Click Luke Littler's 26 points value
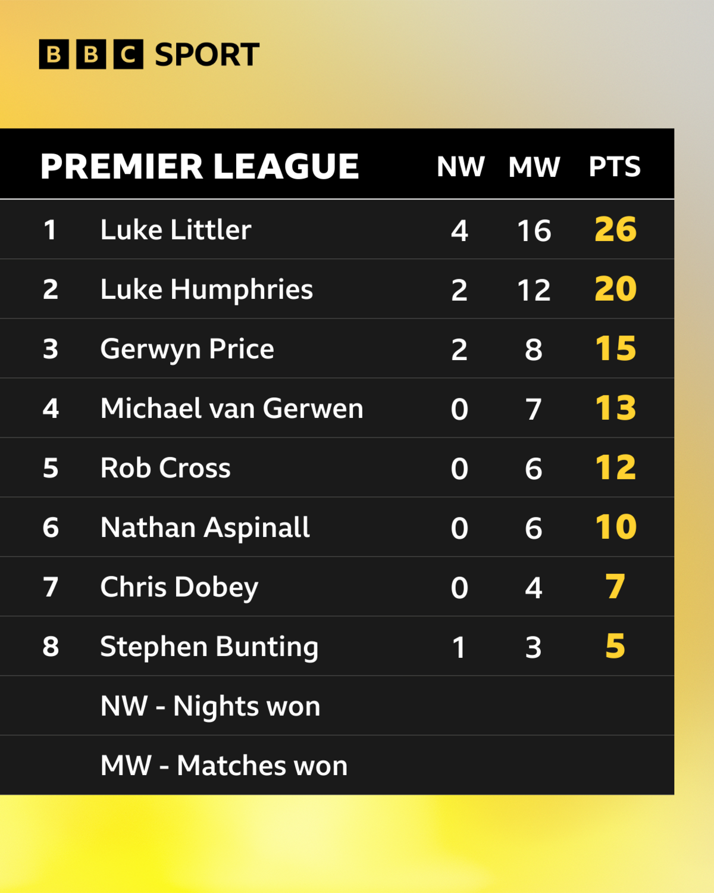This screenshot has height=893, width=714. coord(616,229)
